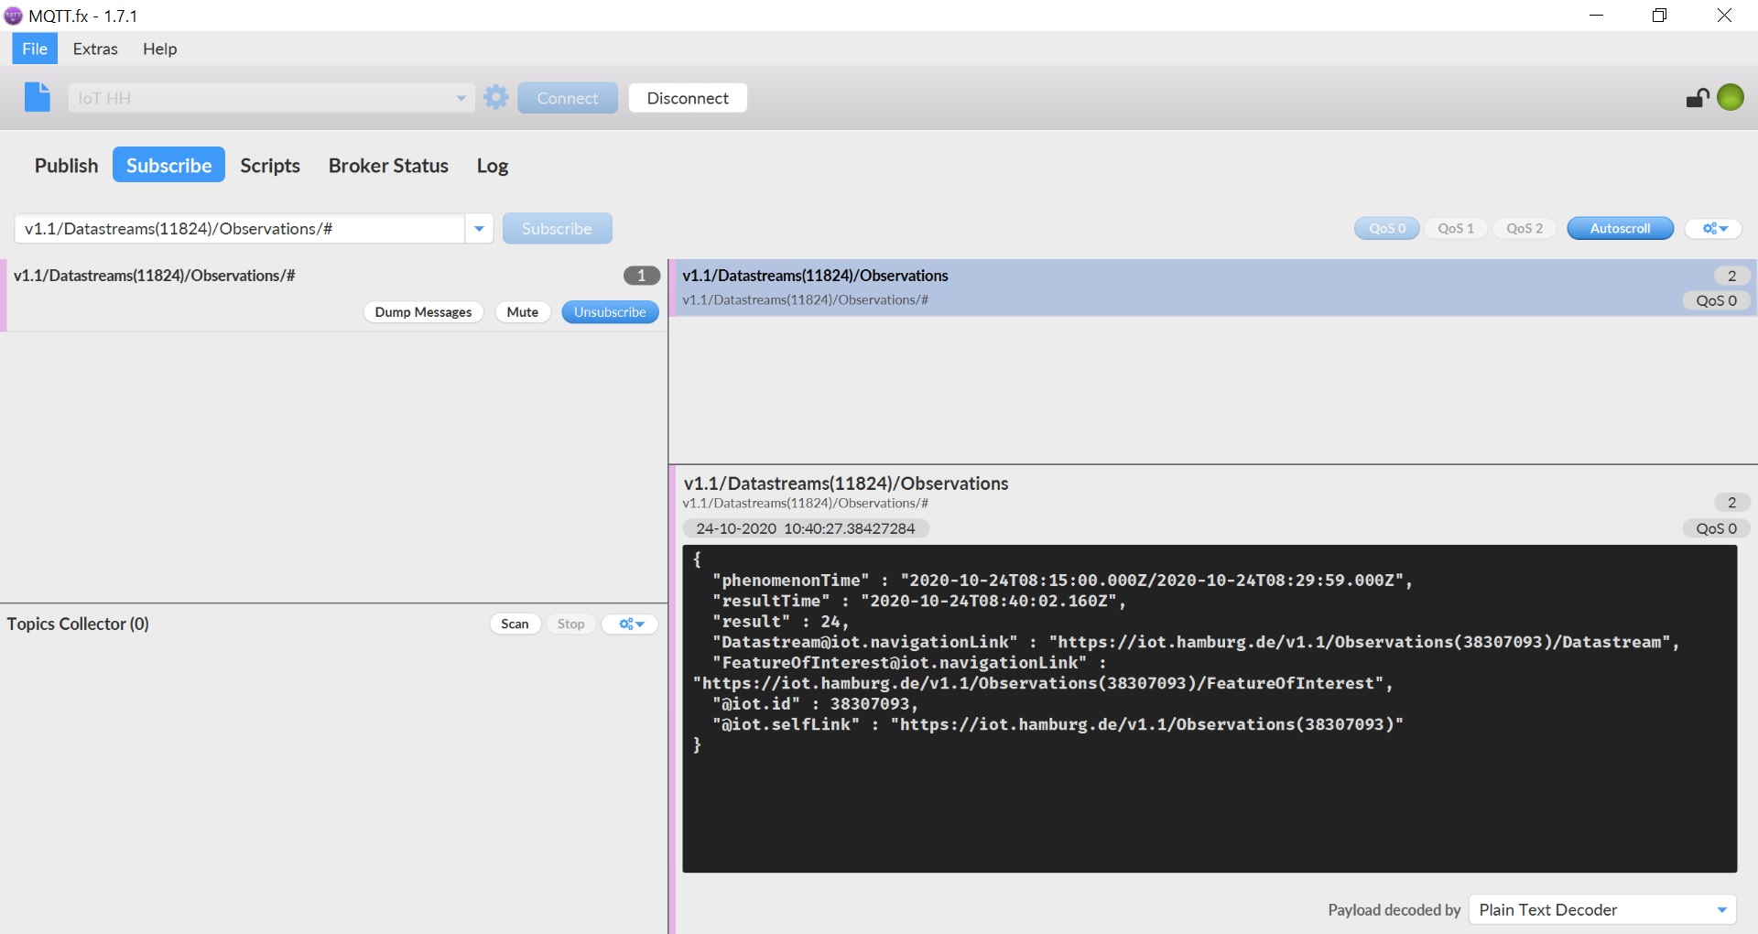Open the Log tab
Image resolution: width=1758 pixels, height=934 pixels.
493,165
